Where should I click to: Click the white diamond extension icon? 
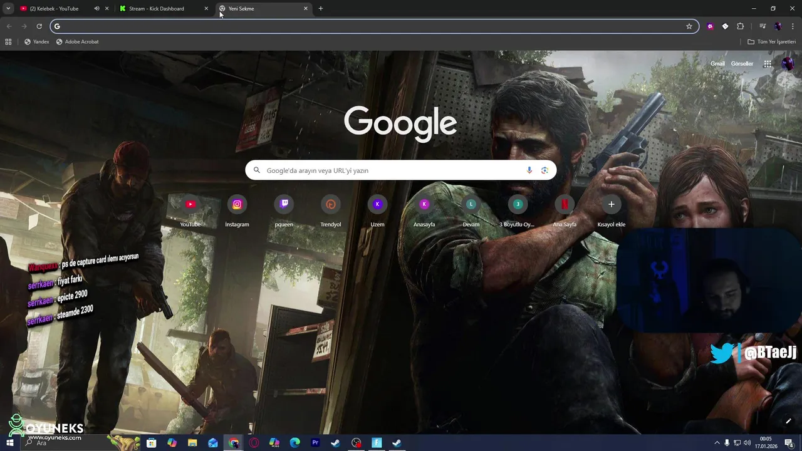tap(725, 26)
